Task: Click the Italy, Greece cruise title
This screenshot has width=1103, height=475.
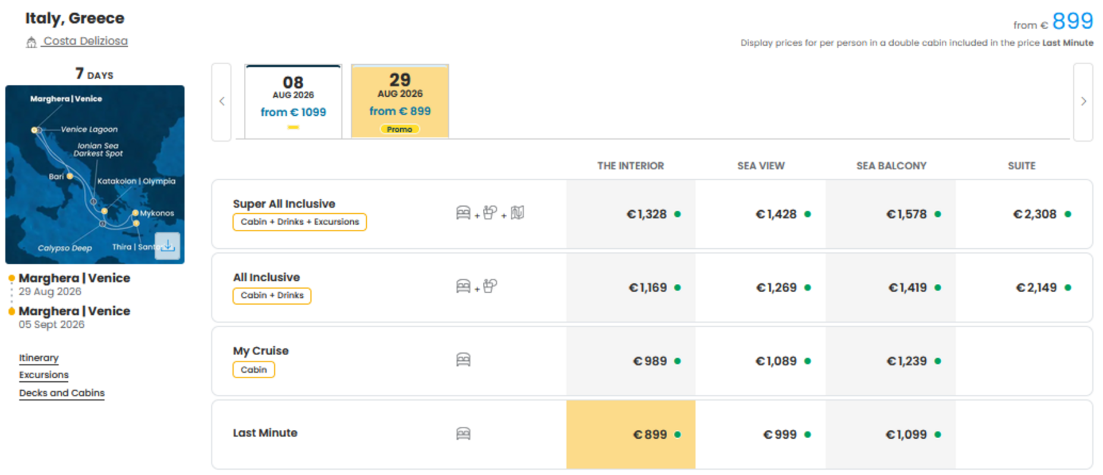Action: tap(75, 18)
